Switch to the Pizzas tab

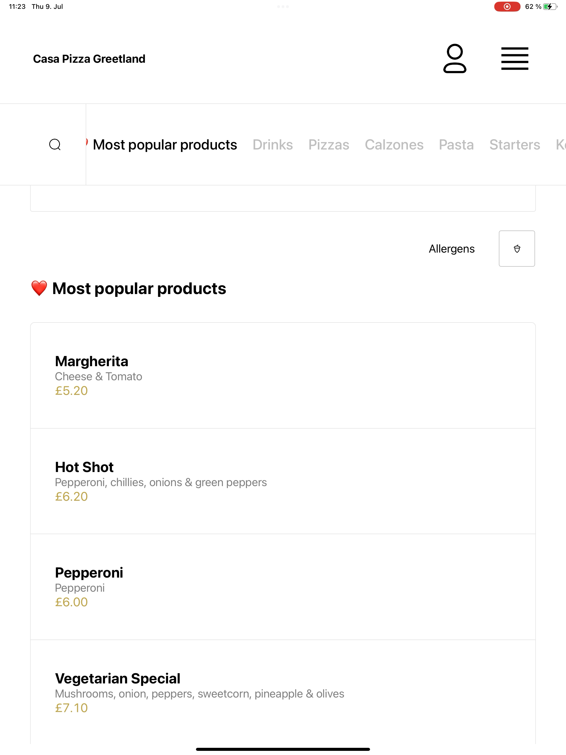point(328,145)
